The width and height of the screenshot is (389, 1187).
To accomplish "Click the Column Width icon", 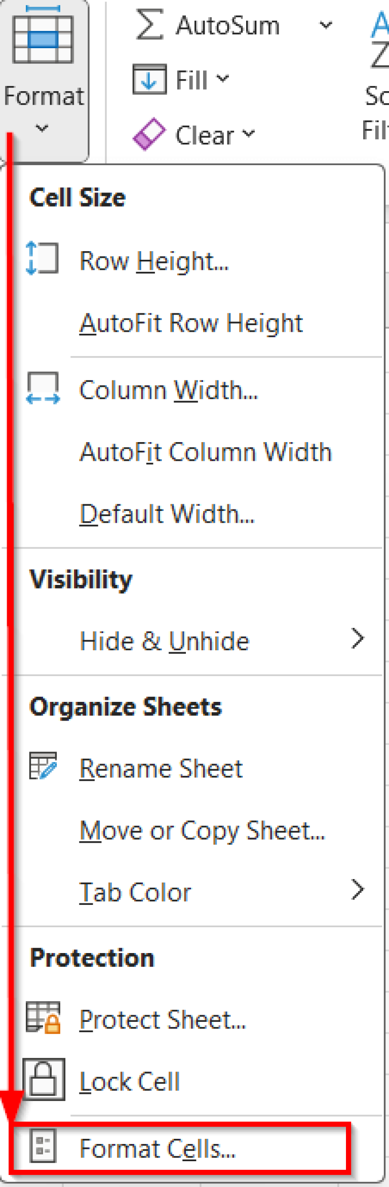I will [43, 388].
